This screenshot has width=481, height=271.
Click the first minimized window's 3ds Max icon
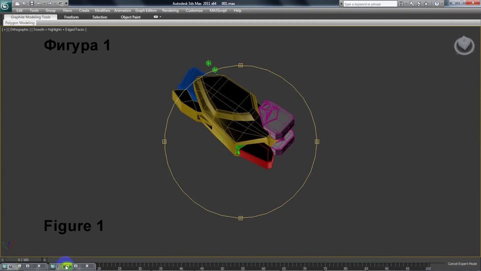(x=5, y=266)
